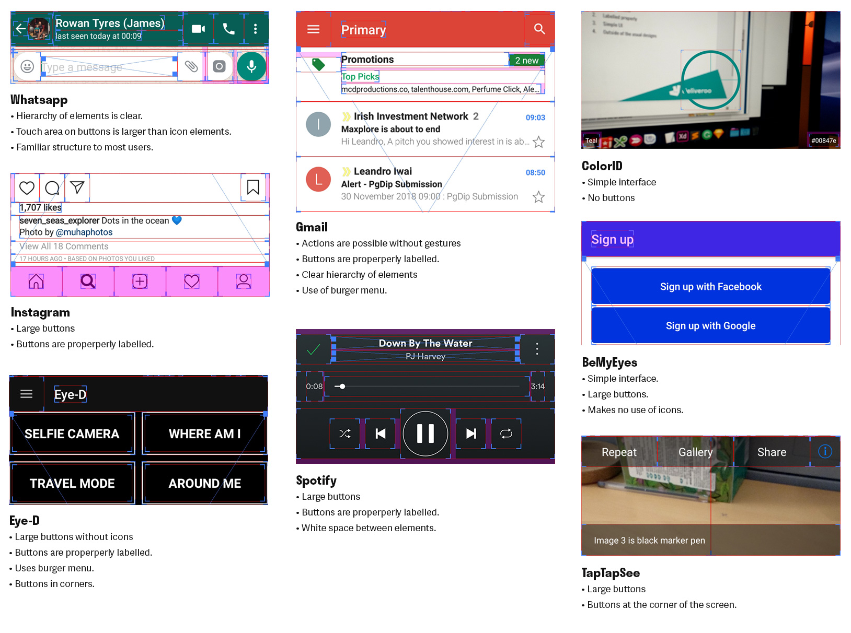Open Instagram post comment bubble
851x633 pixels.
click(x=52, y=187)
